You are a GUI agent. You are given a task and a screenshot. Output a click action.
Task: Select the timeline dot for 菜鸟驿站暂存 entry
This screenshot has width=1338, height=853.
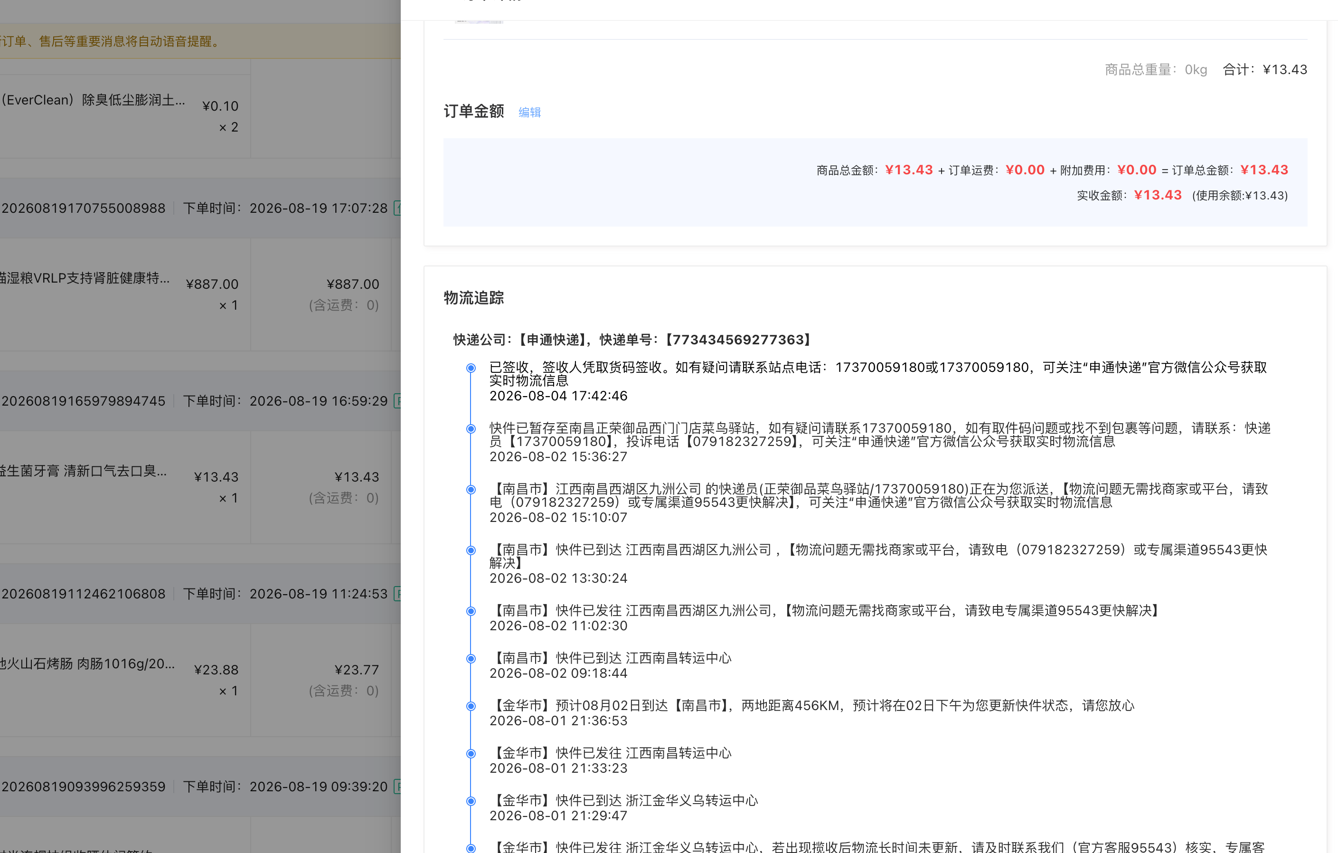pyautogui.click(x=471, y=428)
